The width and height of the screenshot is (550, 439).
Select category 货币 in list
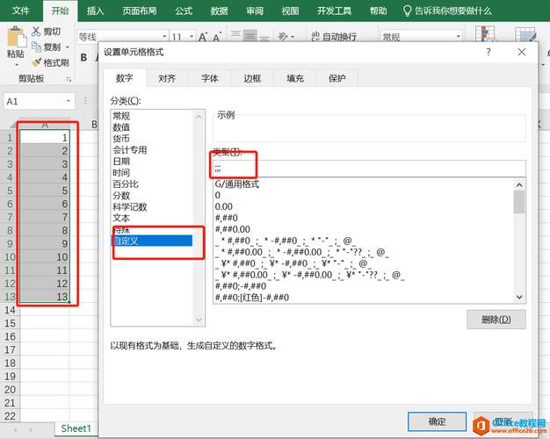[x=121, y=139]
